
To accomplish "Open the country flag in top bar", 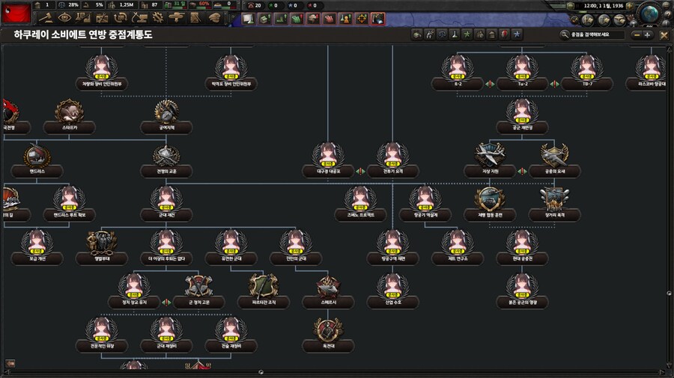I will click(x=16, y=11).
